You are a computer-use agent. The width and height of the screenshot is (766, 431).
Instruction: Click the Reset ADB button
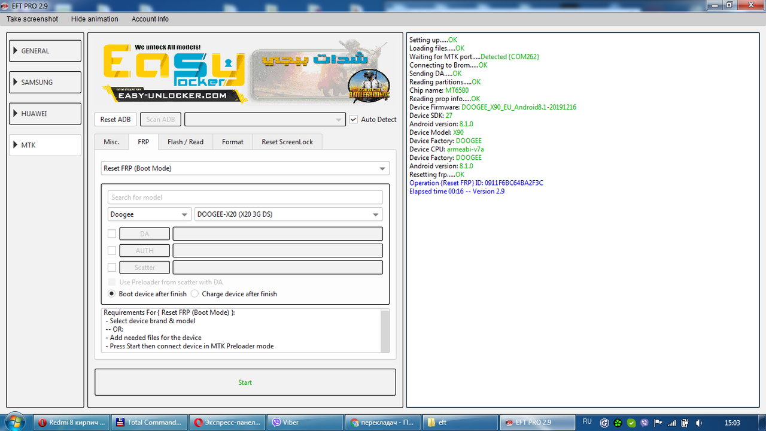pos(115,119)
